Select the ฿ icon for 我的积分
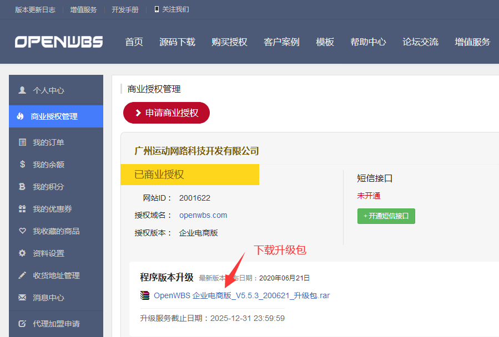Image resolution: width=499 pixels, height=337 pixels. pyautogui.click(x=22, y=187)
